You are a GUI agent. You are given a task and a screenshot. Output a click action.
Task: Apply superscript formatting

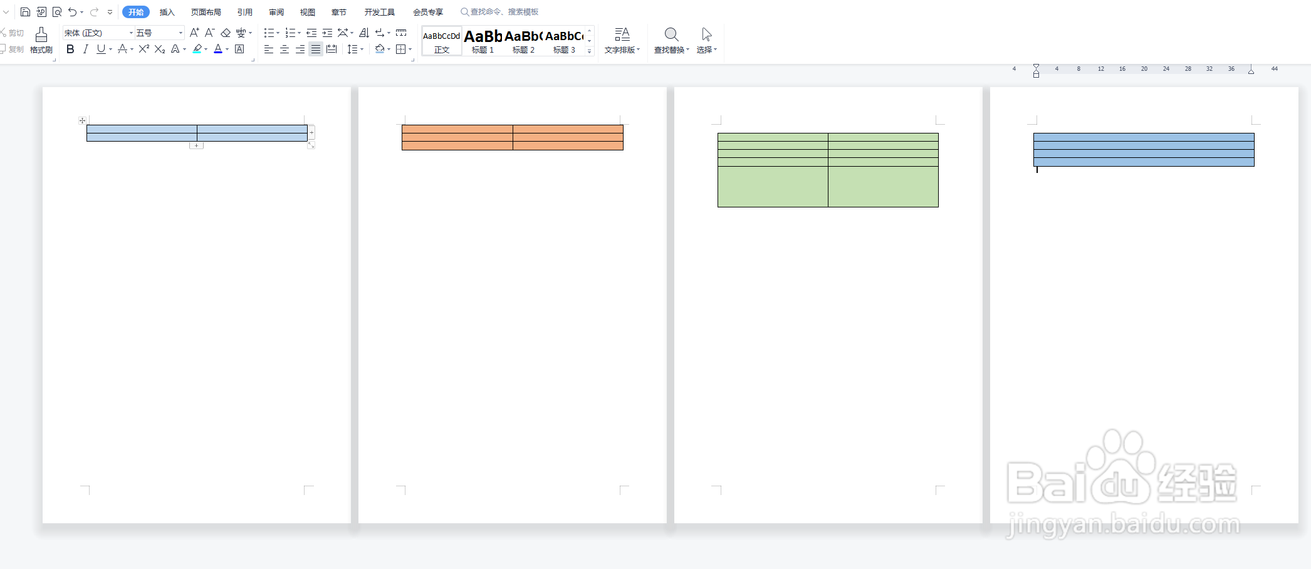point(144,49)
